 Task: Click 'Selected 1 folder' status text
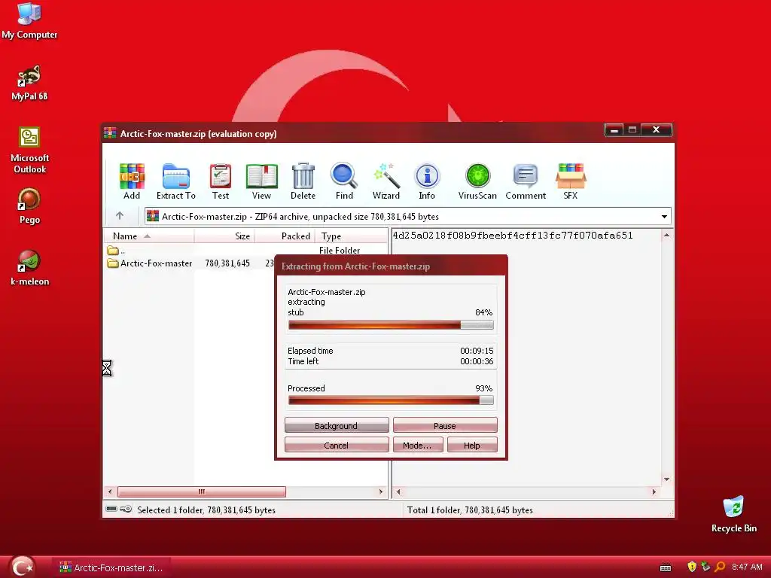click(206, 510)
